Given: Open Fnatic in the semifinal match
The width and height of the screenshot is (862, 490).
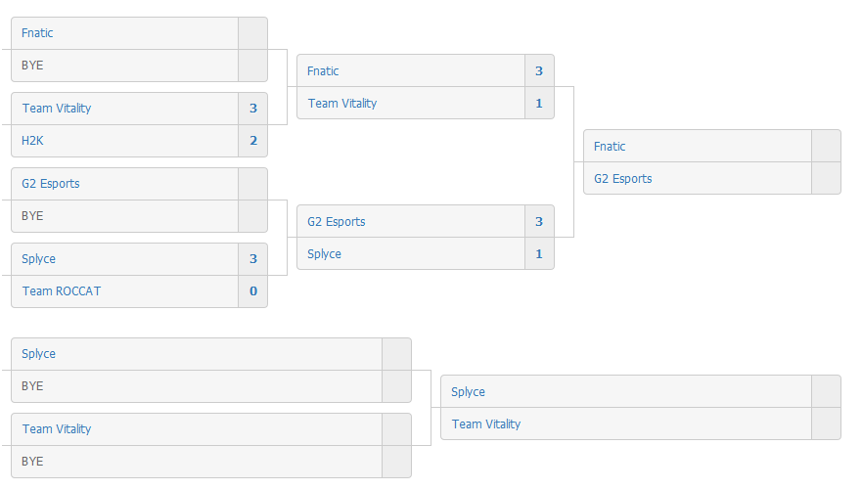Looking at the screenshot, I should click(323, 70).
